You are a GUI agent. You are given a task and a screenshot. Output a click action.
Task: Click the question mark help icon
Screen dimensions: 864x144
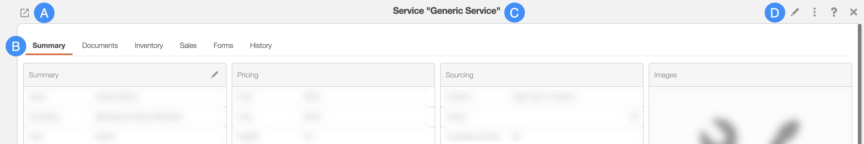coord(834,12)
